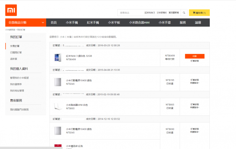Open the 小米路由器MINI 白色 product name
Screen dimensions: 236x149
click(x=77, y=105)
